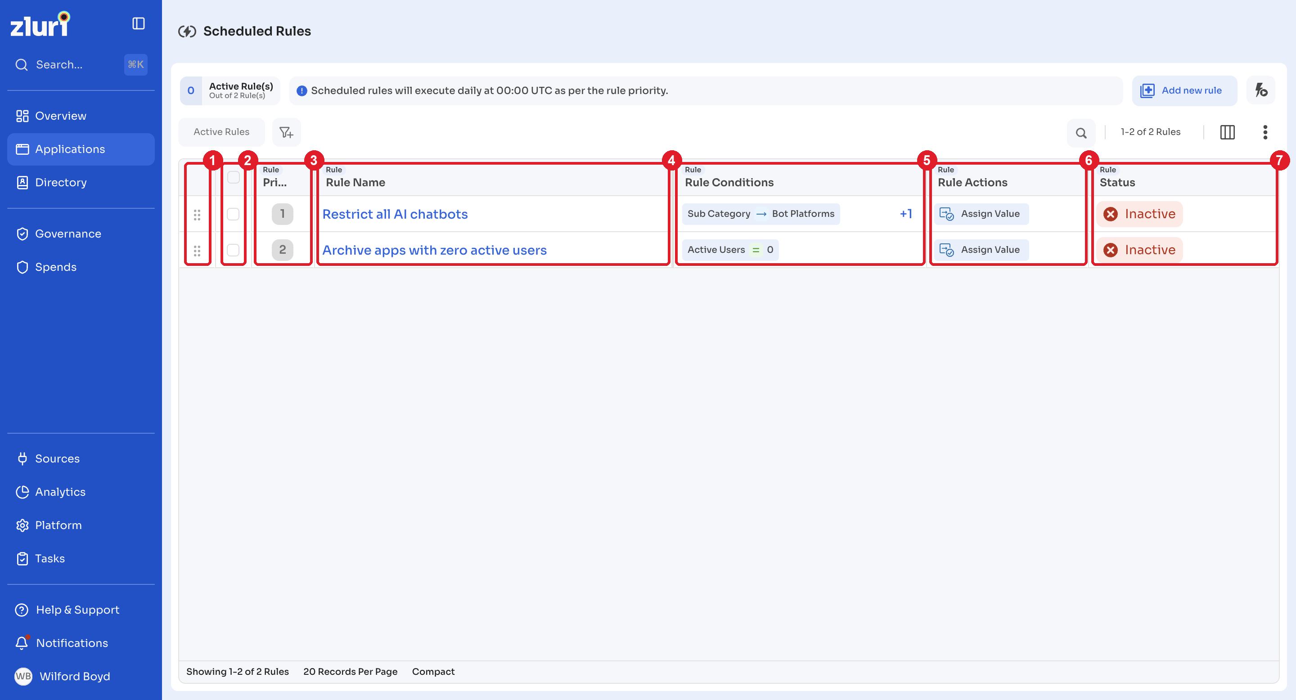Open Overview in the sidebar
Viewport: 1296px width, 700px height.
pyautogui.click(x=81, y=116)
